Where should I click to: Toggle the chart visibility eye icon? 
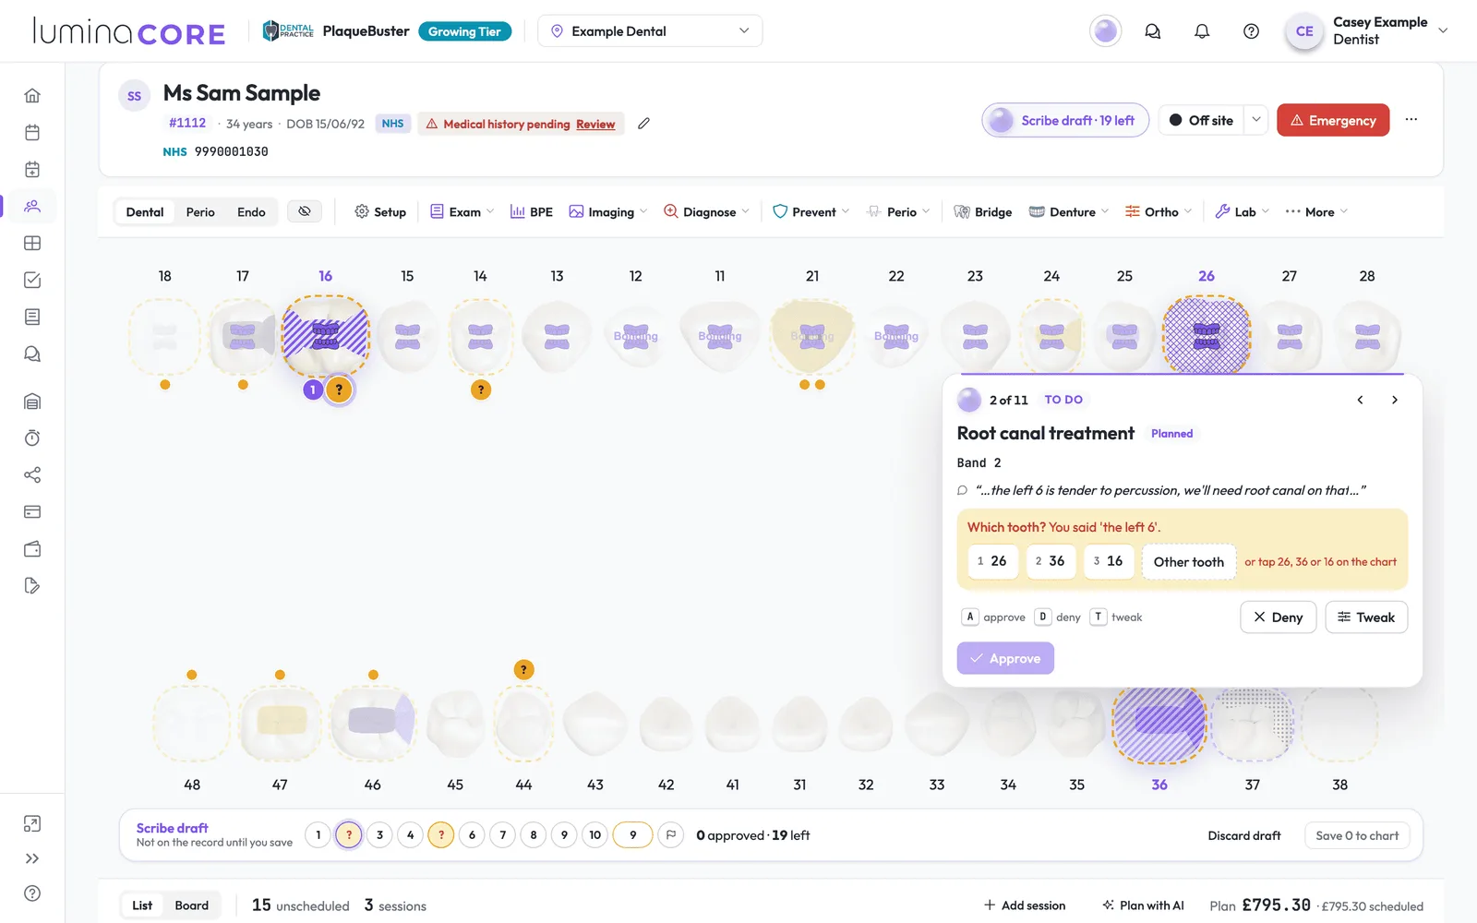click(305, 211)
